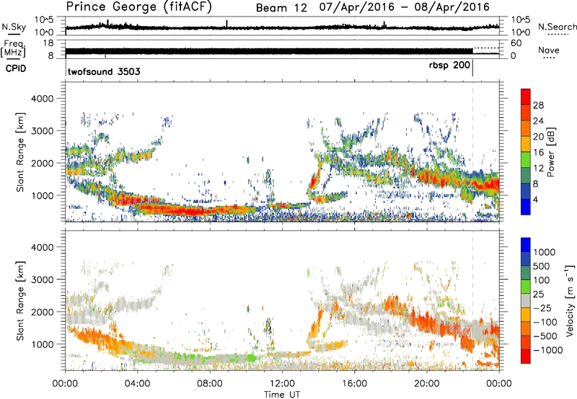
Task: Click the 'rbsp 200' CPID text
Action: coord(449,66)
